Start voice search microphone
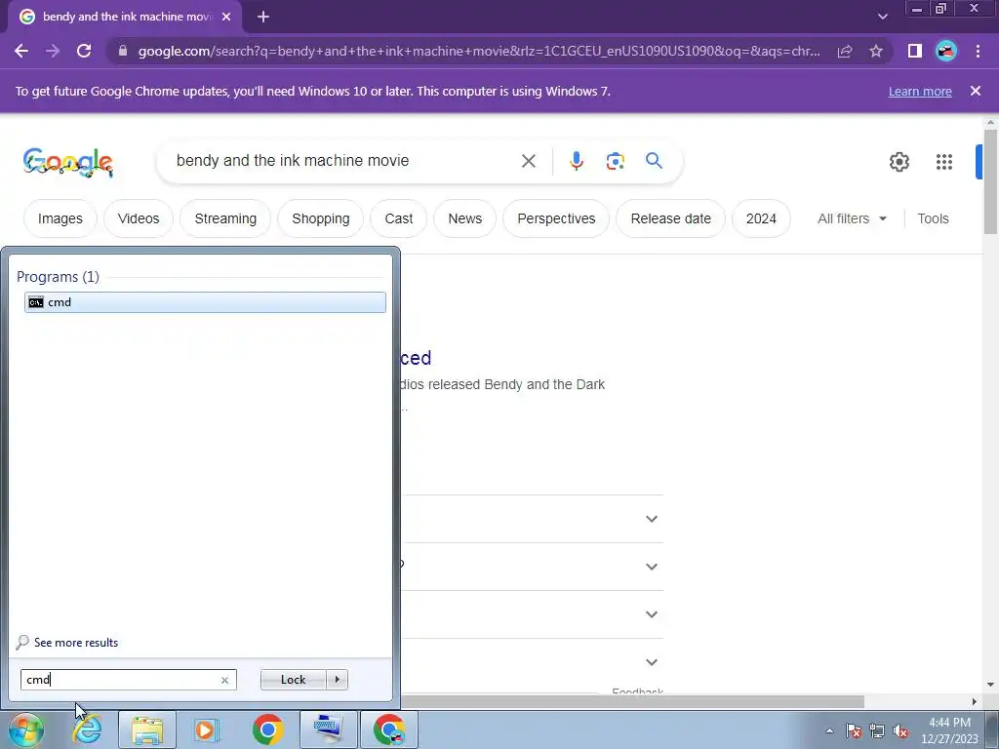The height and width of the screenshot is (749, 999). pos(576,161)
